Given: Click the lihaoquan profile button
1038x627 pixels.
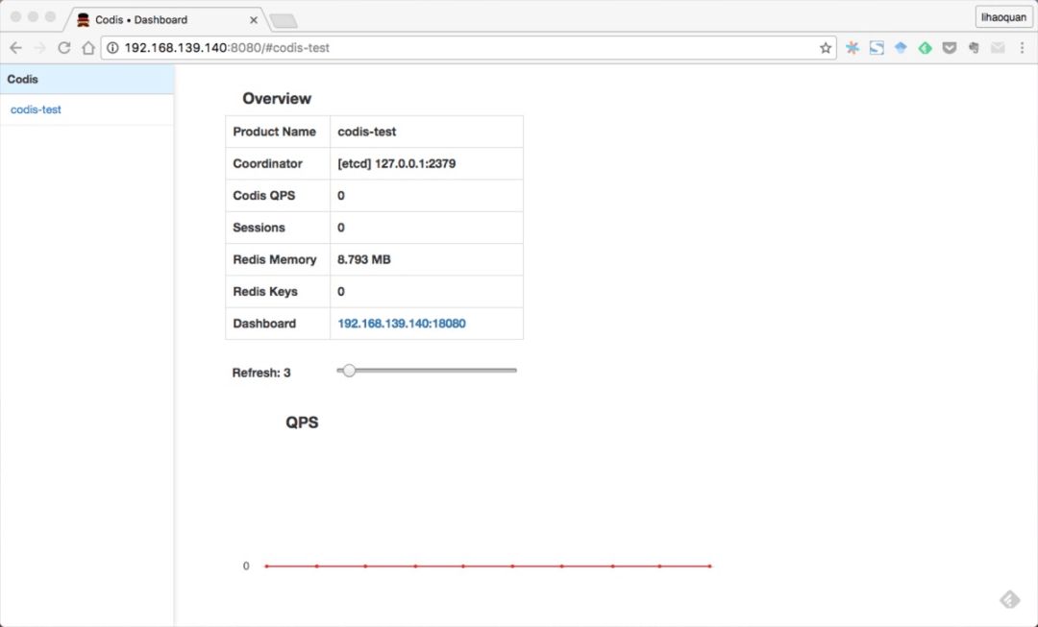Looking at the screenshot, I should click(x=1003, y=17).
